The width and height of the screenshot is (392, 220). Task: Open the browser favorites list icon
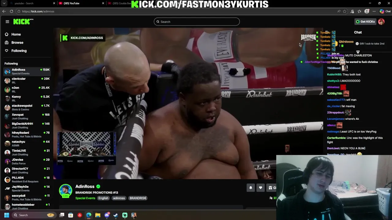click(x=359, y=11)
